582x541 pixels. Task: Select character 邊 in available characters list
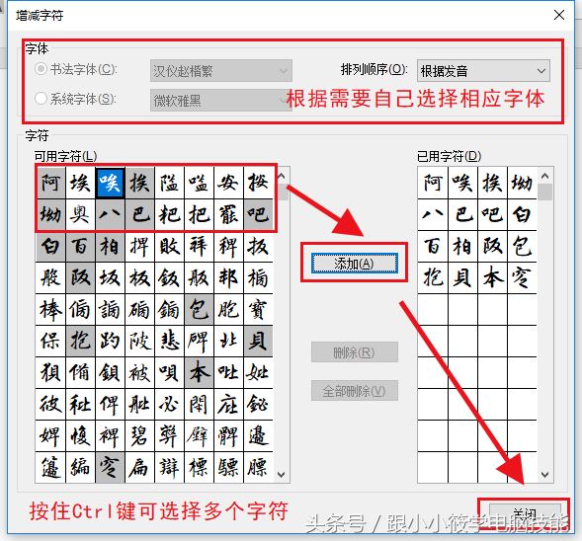click(258, 435)
